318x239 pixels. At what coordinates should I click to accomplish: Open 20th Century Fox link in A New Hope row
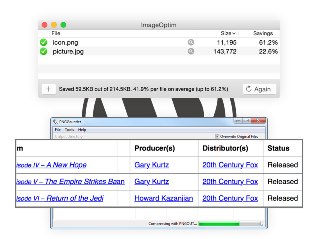(230, 165)
